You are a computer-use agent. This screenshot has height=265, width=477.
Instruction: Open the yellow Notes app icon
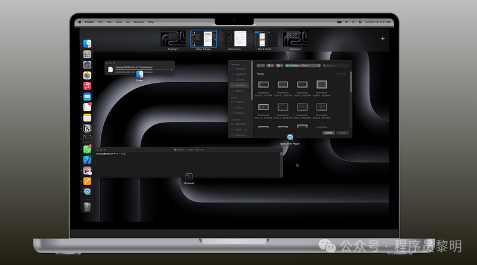click(x=87, y=117)
